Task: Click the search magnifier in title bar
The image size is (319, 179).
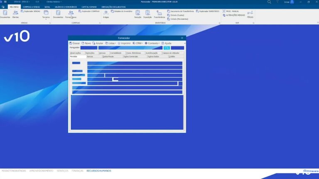Action: tap(269, 2)
